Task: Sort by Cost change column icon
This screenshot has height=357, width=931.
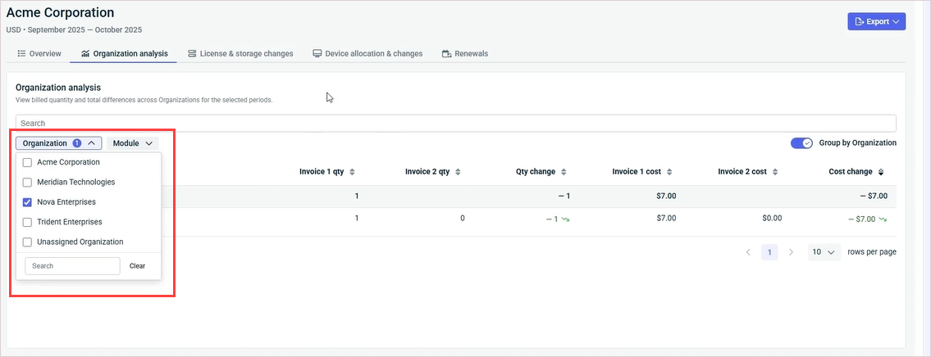Action: (881, 172)
